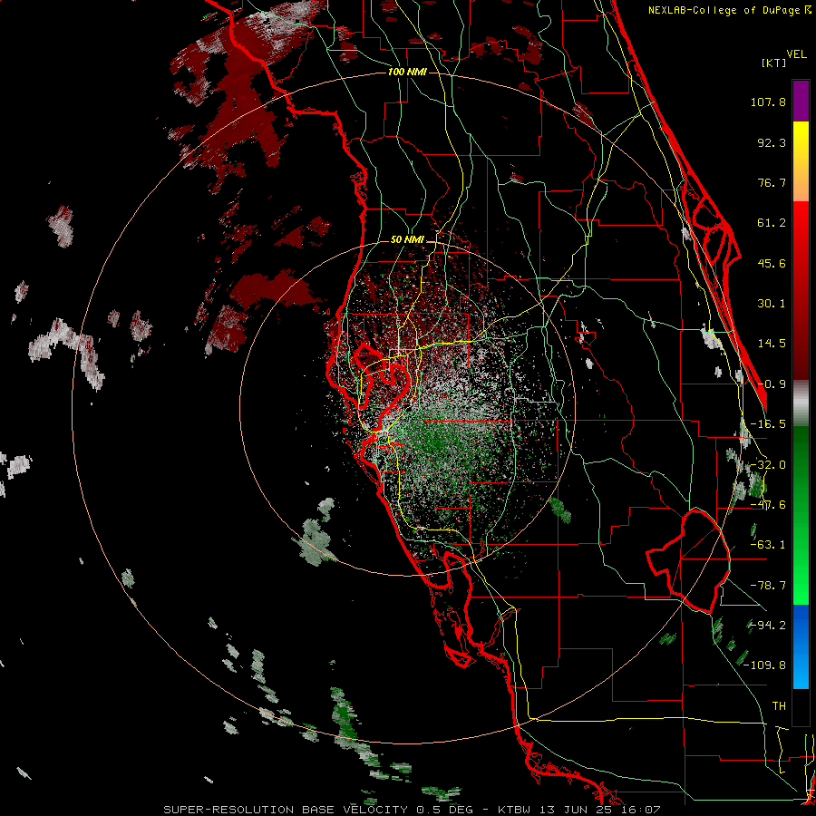Pick the dark TH segment of the color bar
This screenshot has width=816, height=816.
coord(801,706)
